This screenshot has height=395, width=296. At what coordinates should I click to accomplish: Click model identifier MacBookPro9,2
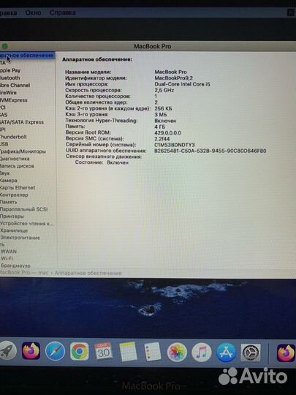[x=174, y=78]
